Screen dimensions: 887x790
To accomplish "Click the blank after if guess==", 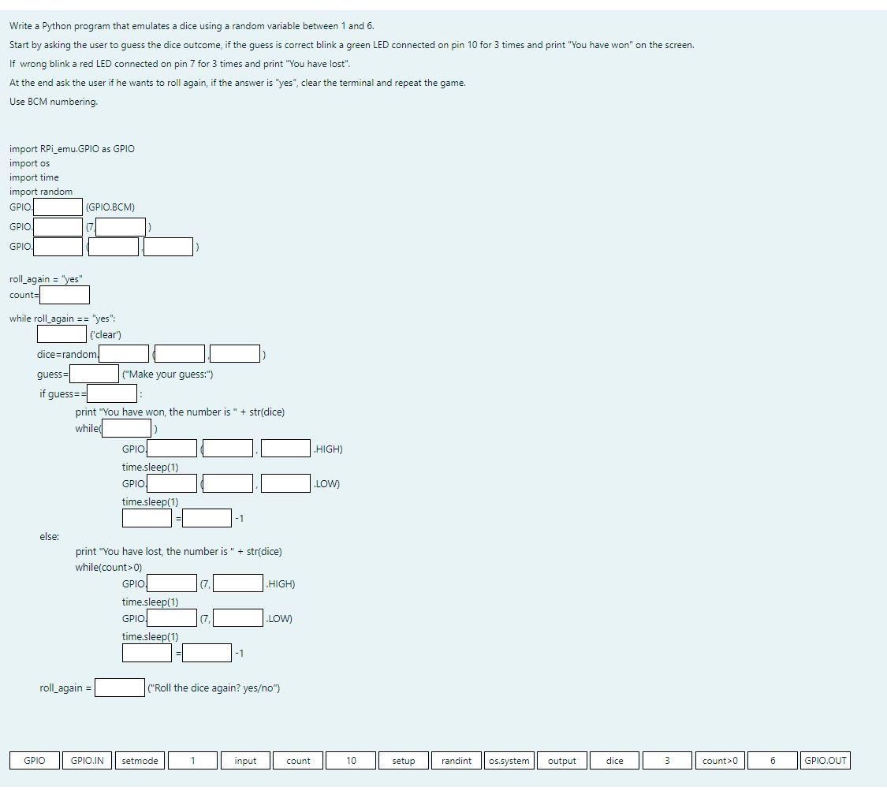I will coord(110,393).
